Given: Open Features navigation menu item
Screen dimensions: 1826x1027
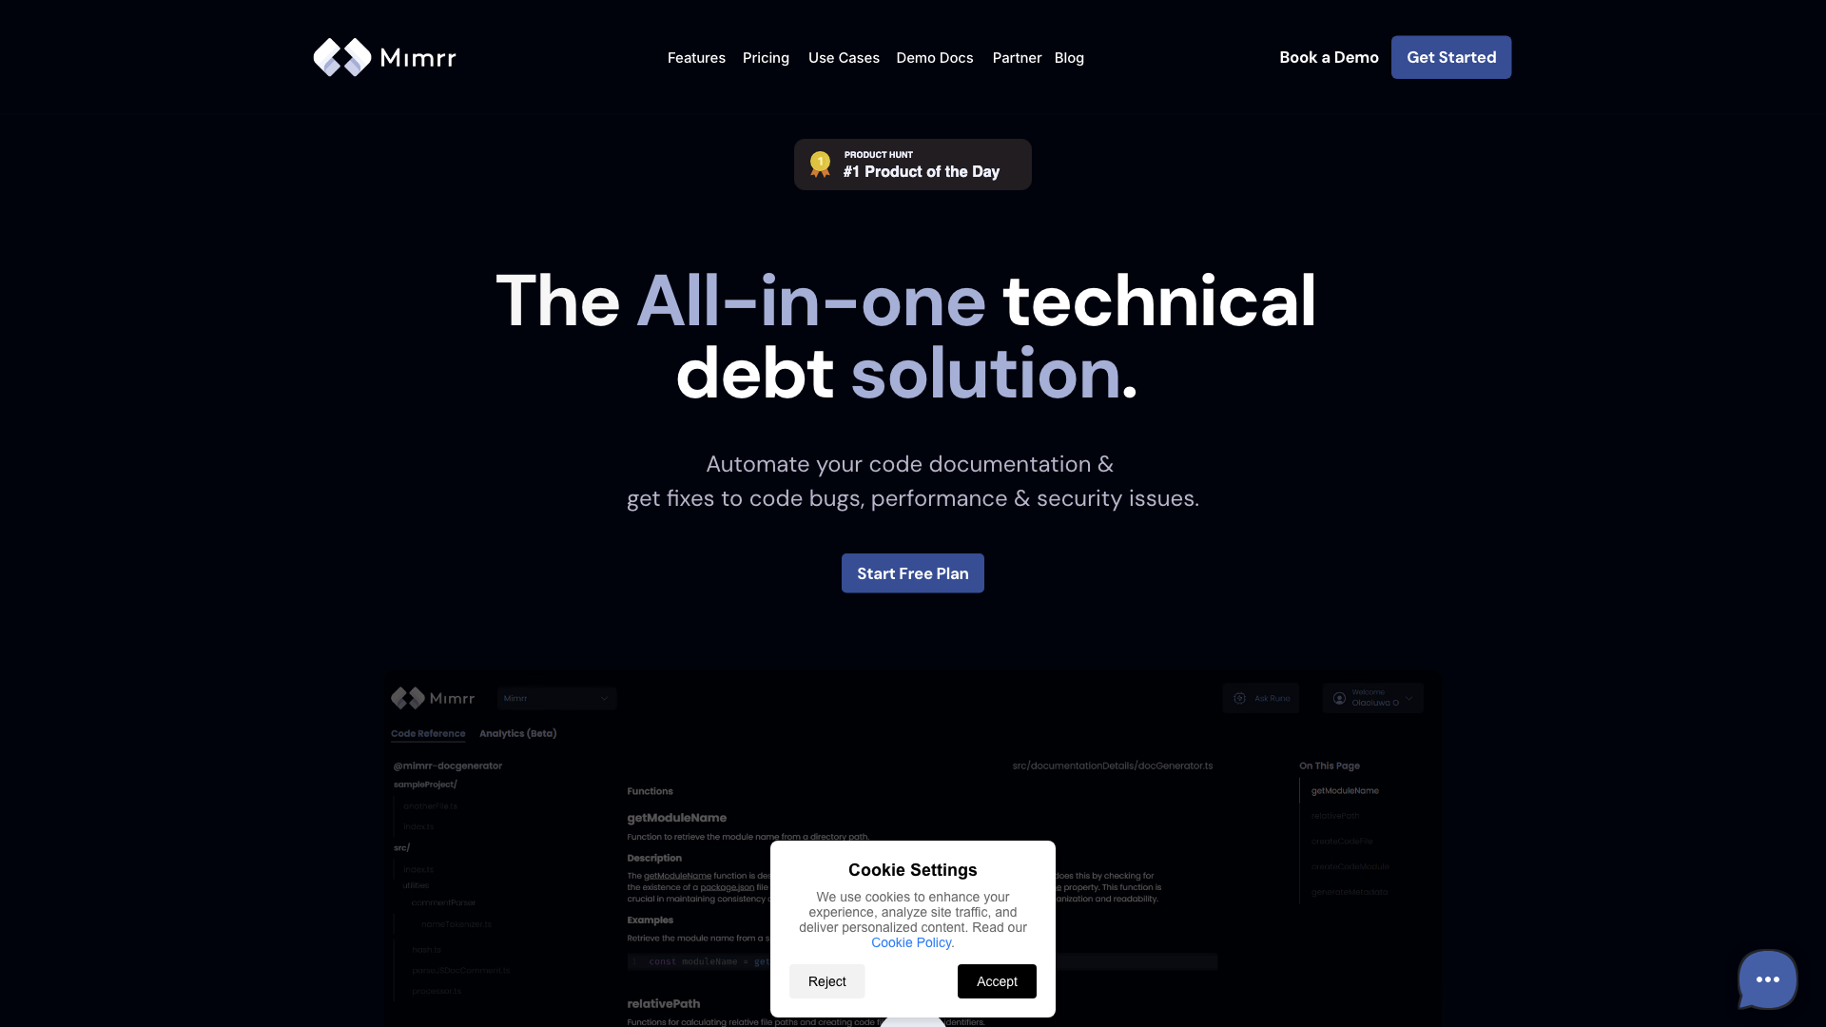Looking at the screenshot, I should click(696, 56).
